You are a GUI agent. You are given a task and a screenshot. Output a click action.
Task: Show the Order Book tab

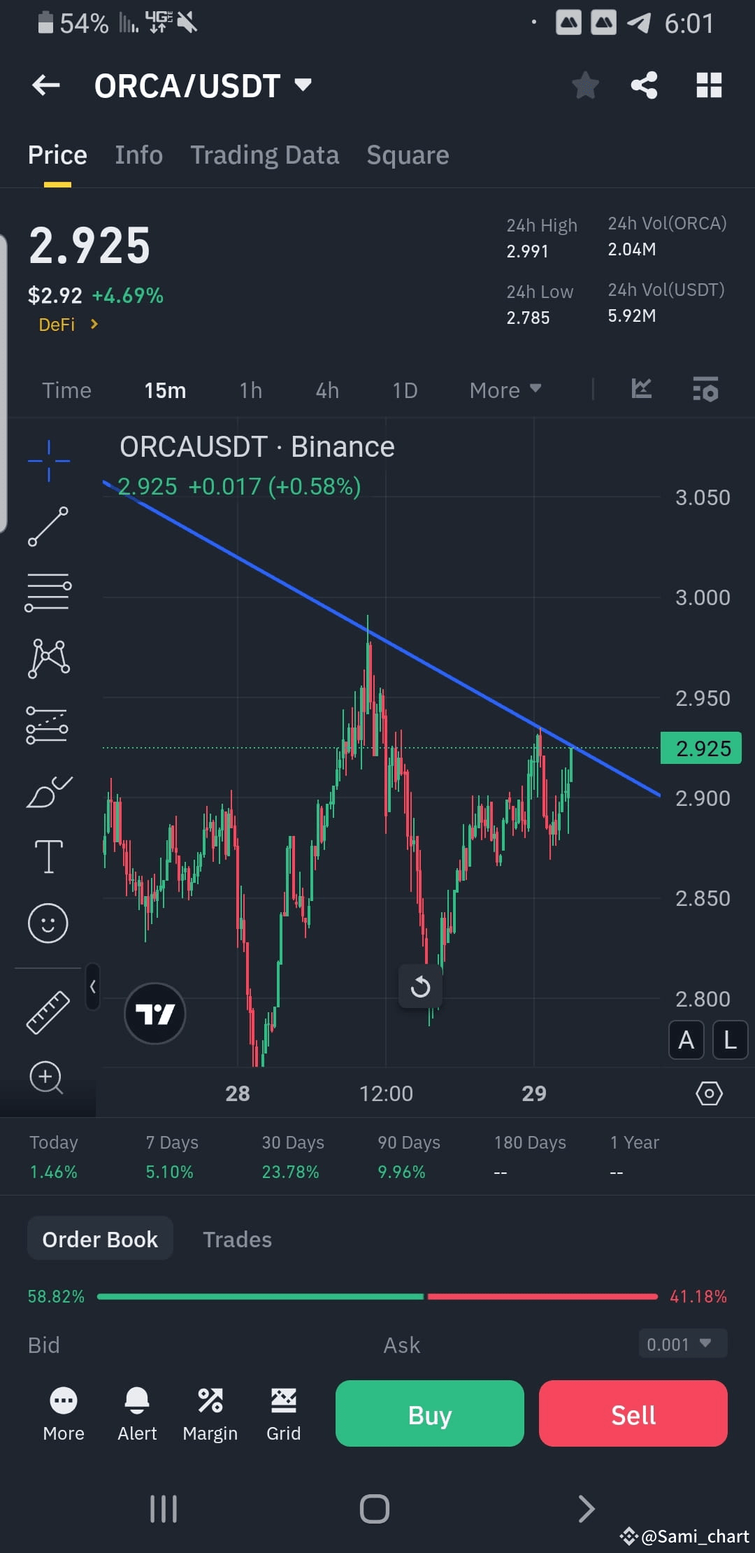click(100, 1240)
